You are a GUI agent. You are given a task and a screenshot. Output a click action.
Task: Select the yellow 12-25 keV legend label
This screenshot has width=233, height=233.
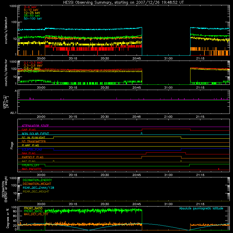(x=32, y=13)
